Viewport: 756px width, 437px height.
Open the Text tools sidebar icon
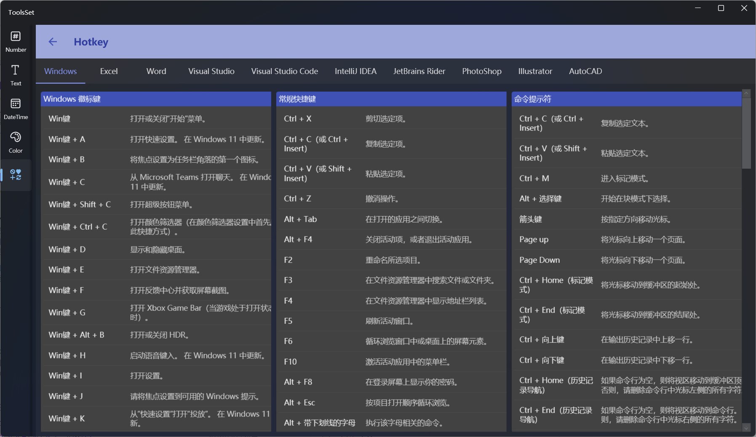pos(16,75)
